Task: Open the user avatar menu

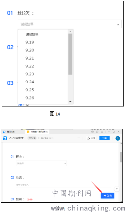Action: click(x=118, y=138)
